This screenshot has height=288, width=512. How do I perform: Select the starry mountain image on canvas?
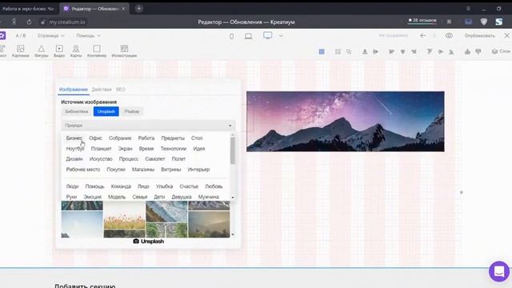[345, 122]
